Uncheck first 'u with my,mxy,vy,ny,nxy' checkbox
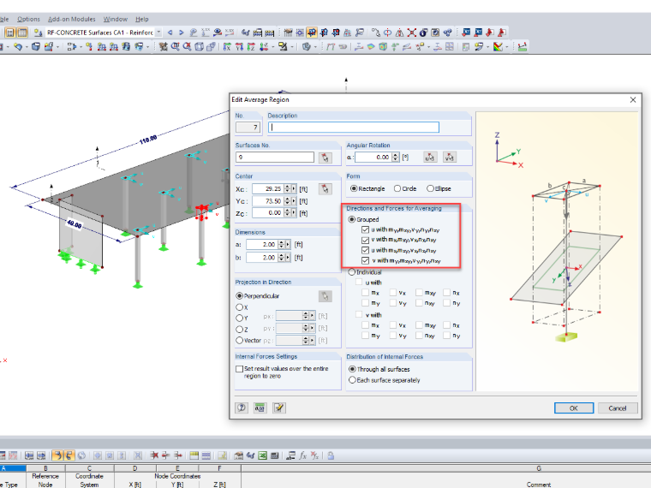The width and height of the screenshot is (651, 488). (365, 229)
